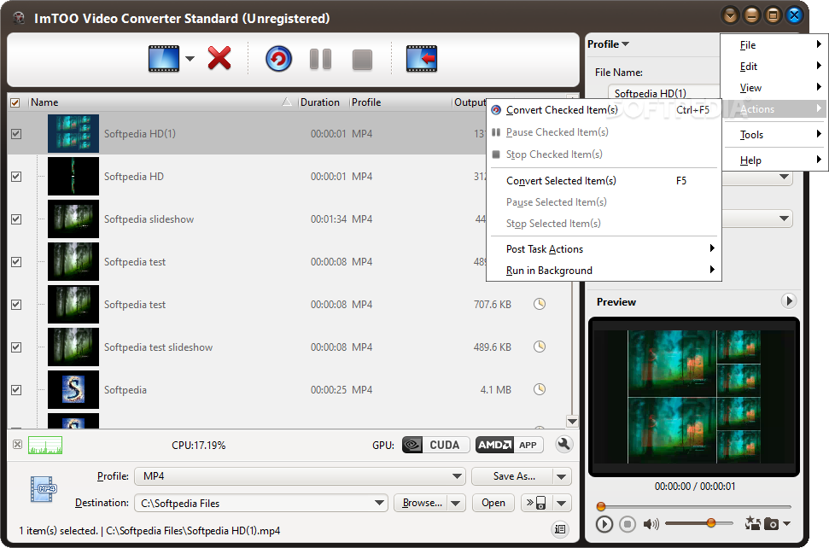Viewport: 829px width, 548px height.
Task: Open the snapshot dropdown arrow
Action: point(786,524)
